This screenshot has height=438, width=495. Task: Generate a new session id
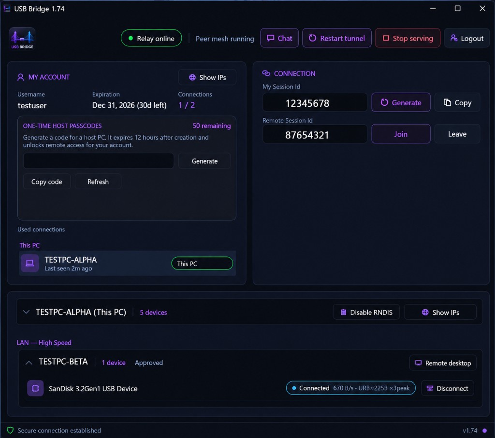[x=401, y=102]
